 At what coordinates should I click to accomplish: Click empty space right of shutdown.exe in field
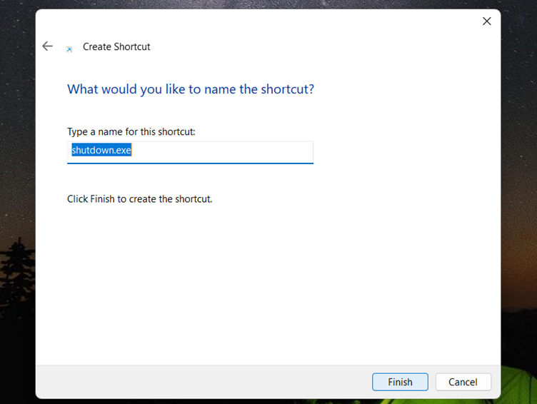click(x=223, y=151)
